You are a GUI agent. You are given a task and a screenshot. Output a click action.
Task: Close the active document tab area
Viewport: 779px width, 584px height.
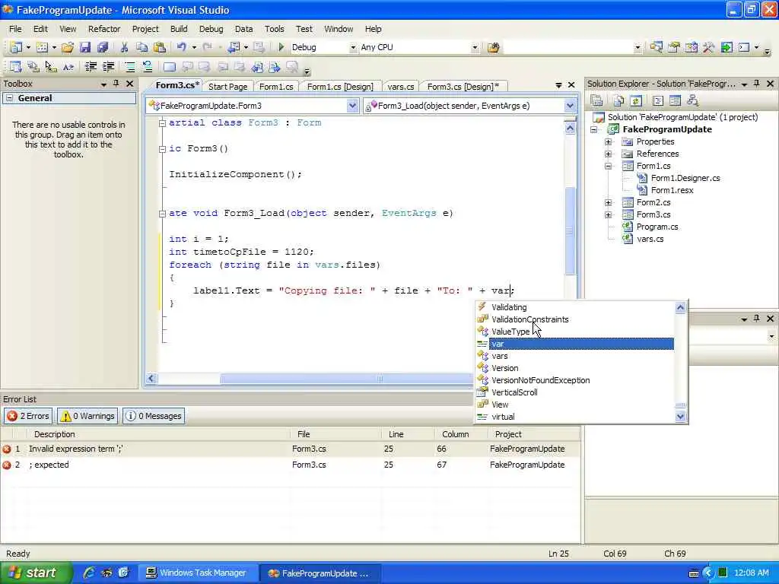point(571,85)
